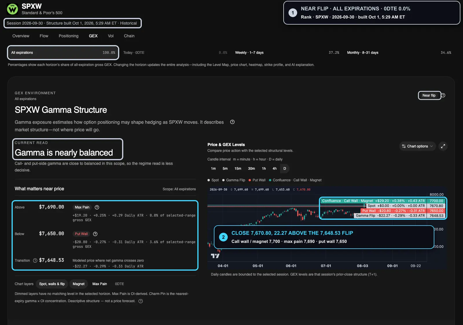The image size is (463, 325).
Task: Switch to the Overview tab
Action: pos(21,36)
